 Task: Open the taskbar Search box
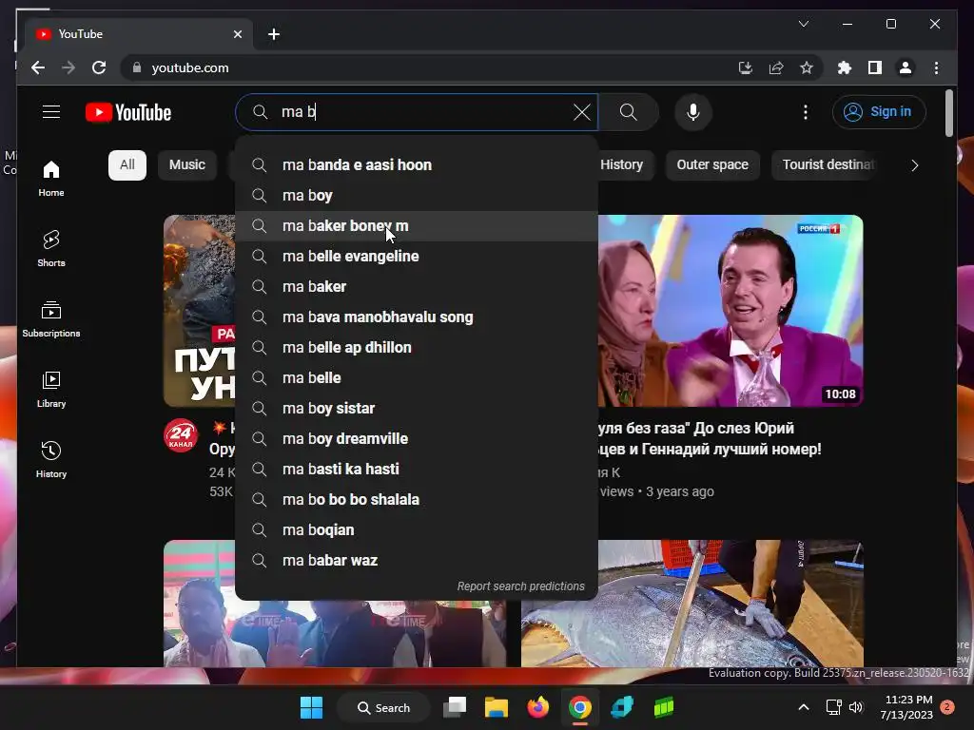383,707
